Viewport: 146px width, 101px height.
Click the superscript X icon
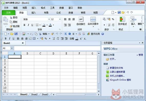(x=81, y=38)
